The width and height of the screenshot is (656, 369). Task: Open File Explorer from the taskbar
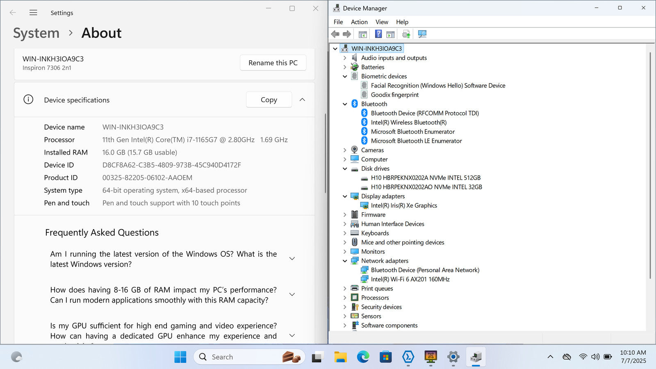pyautogui.click(x=340, y=357)
